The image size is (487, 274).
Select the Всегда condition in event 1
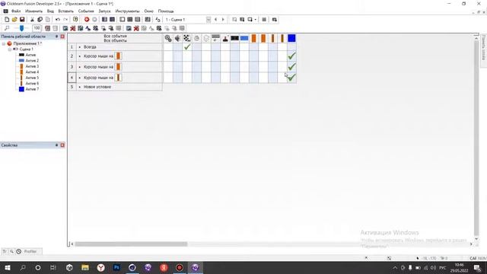point(90,47)
